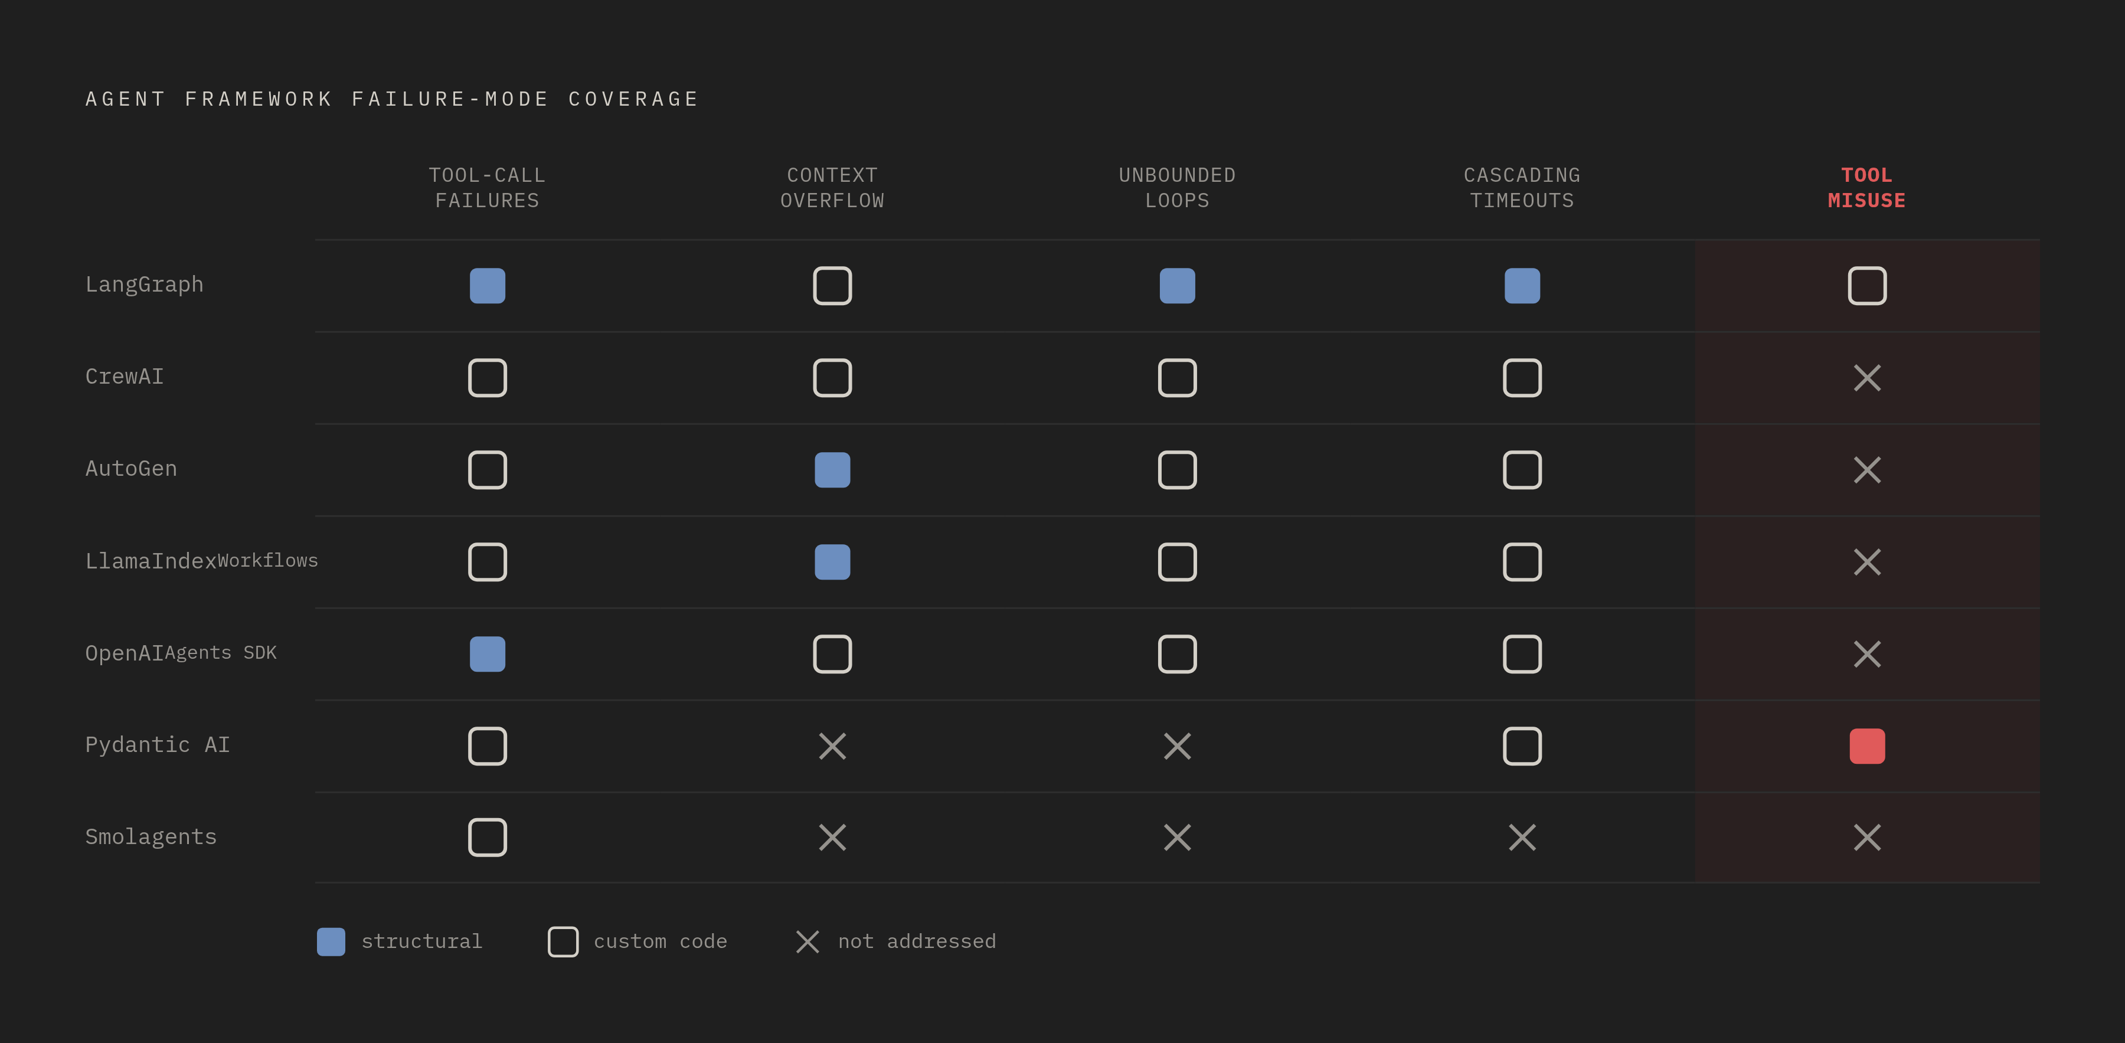Click Smolagents' Context Overflow X mark
This screenshot has width=2125, height=1043.
tap(832, 838)
